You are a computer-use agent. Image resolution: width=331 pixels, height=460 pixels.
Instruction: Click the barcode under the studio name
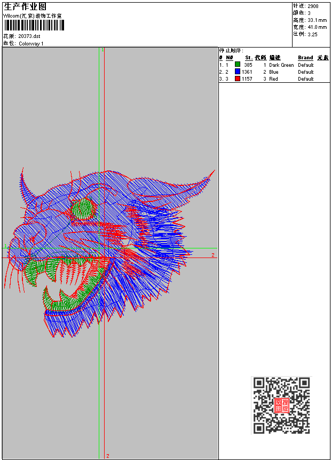tap(34, 25)
